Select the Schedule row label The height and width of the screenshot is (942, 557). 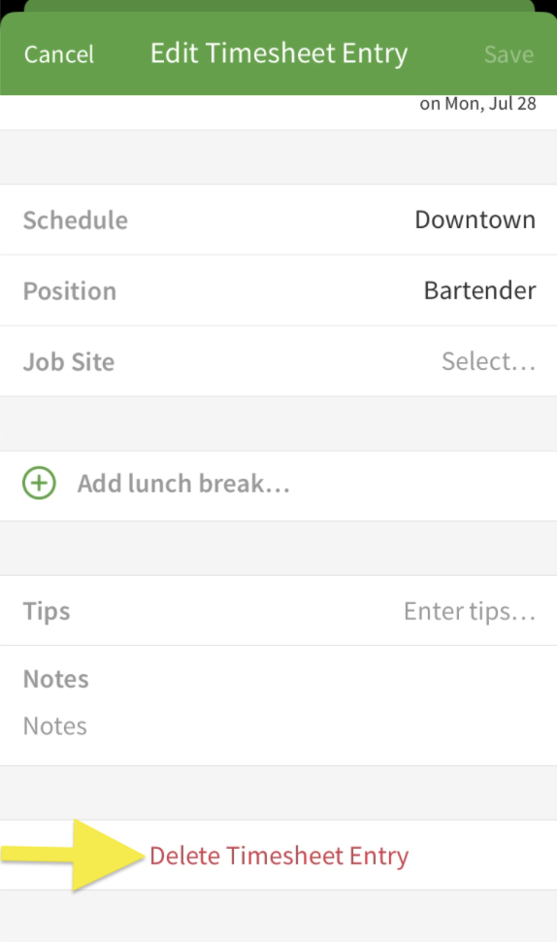[75, 220]
